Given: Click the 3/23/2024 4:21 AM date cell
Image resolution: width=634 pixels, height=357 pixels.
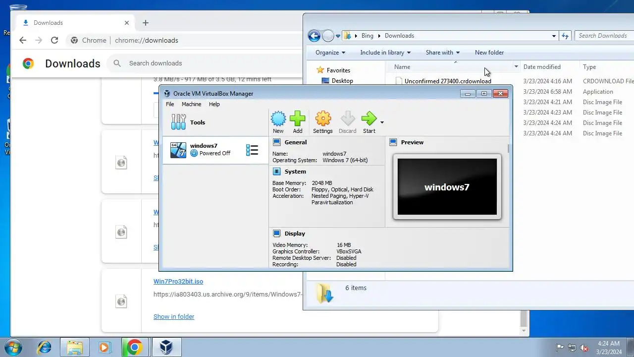Looking at the screenshot, I should (547, 102).
